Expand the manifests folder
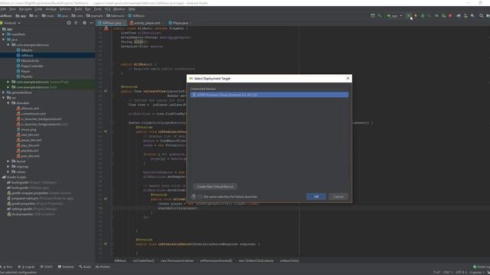Image resolution: width=490 pixels, height=275 pixels. (x=3, y=34)
